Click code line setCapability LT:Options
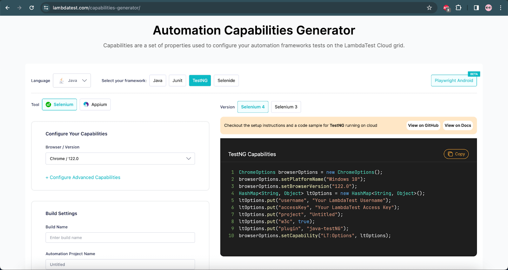This screenshot has width=508, height=270. click(x=315, y=235)
